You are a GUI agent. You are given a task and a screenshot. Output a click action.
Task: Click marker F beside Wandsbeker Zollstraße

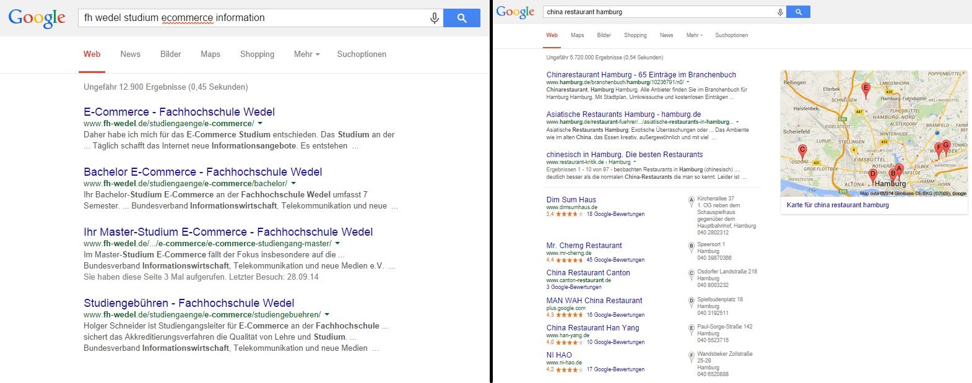(692, 356)
